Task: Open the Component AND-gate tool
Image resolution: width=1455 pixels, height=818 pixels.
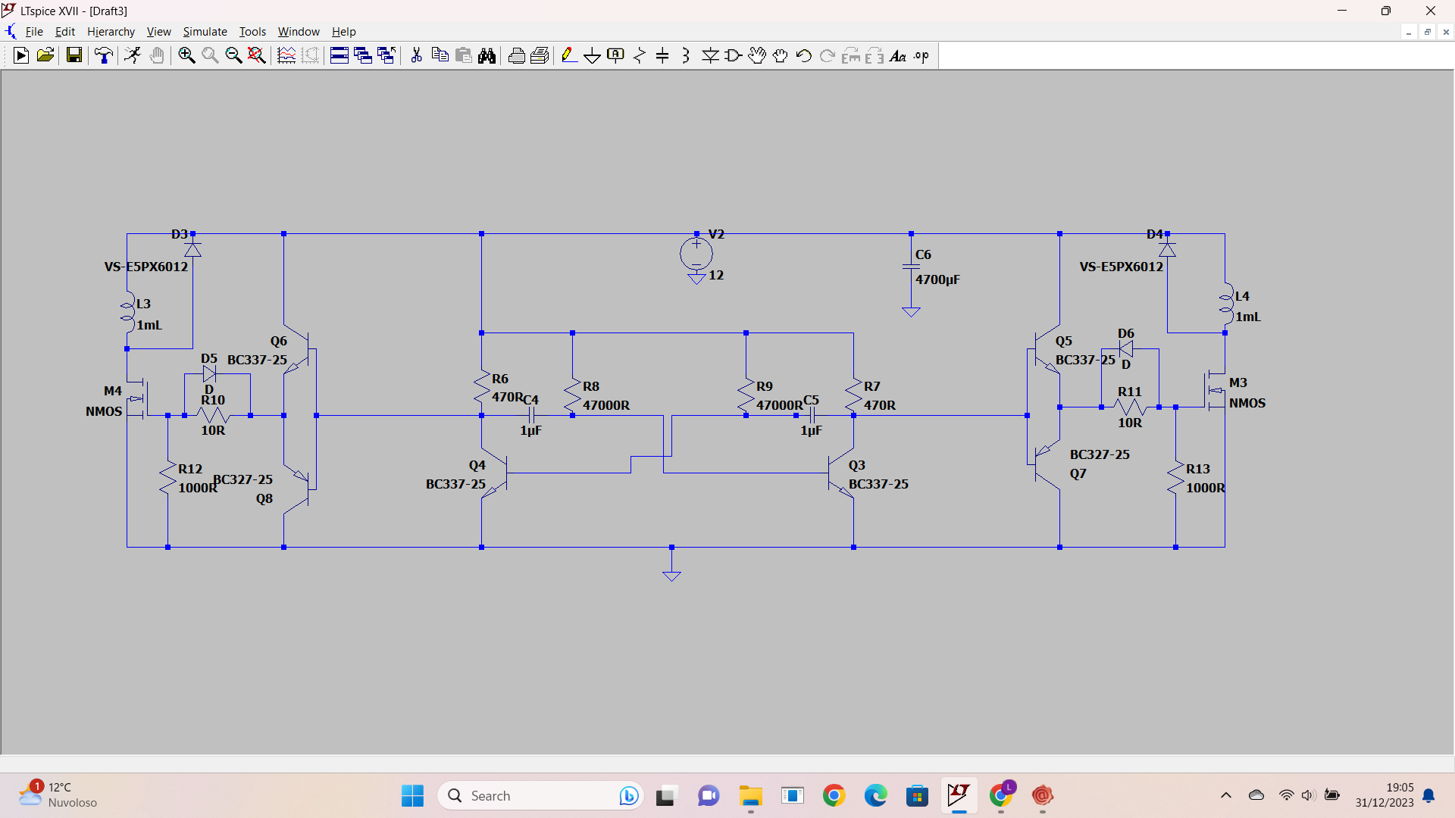Action: click(734, 55)
